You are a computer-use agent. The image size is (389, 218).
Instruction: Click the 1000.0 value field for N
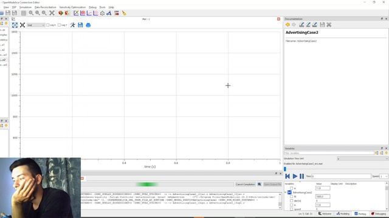coord(323,196)
